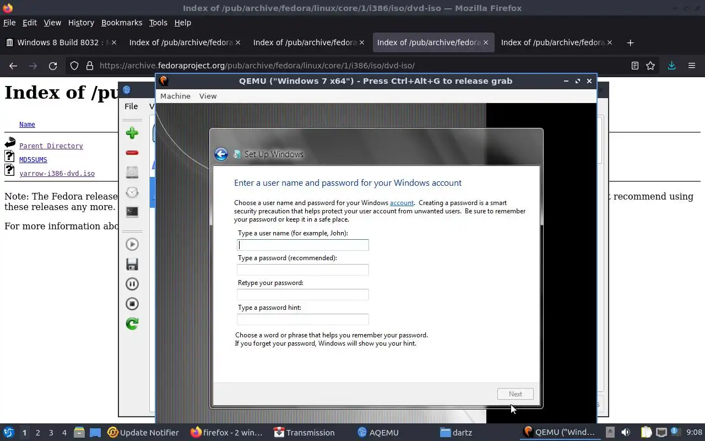Click the network connection tray icon

661,432
